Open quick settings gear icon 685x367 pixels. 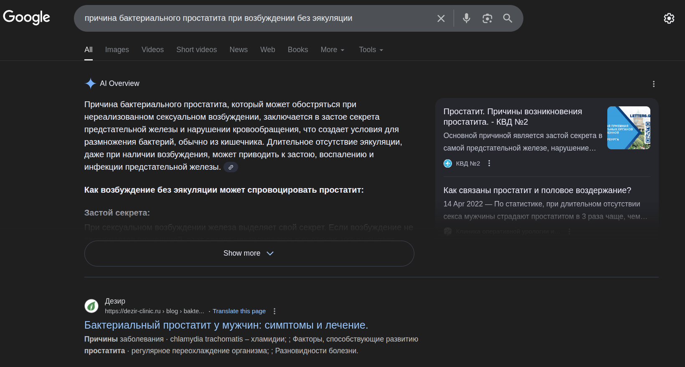click(669, 18)
